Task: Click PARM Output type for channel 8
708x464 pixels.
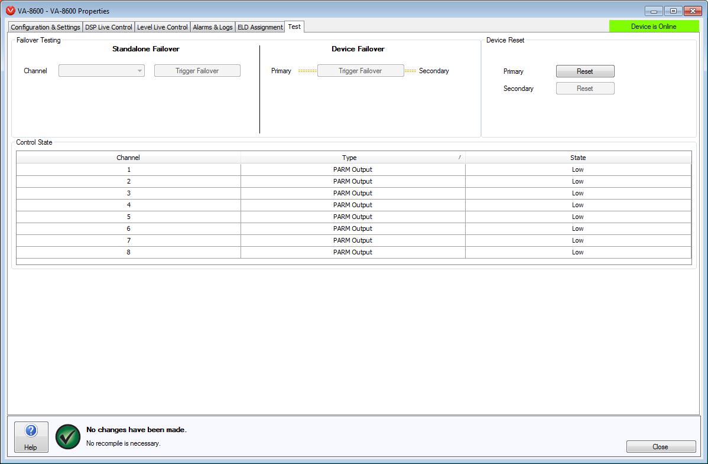Action: point(353,252)
